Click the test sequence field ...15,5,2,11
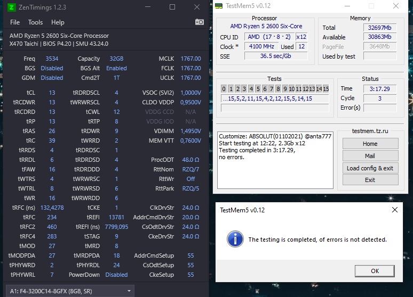Viewport: 413px width, 297px height. point(275,98)
